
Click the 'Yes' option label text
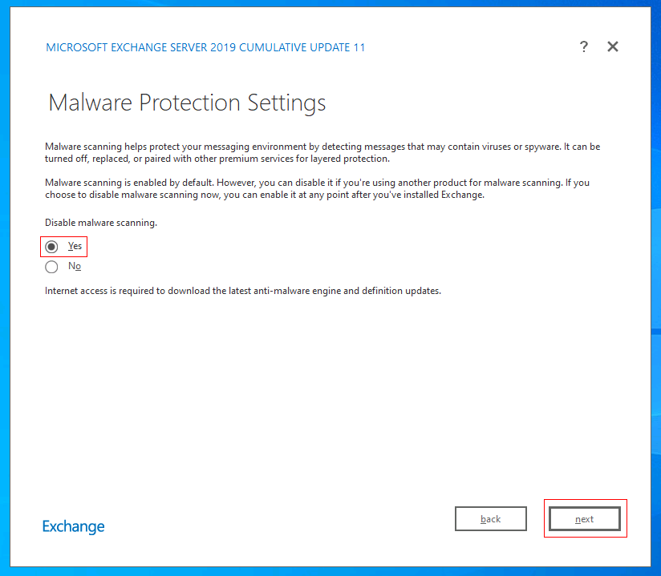(75, 246)
